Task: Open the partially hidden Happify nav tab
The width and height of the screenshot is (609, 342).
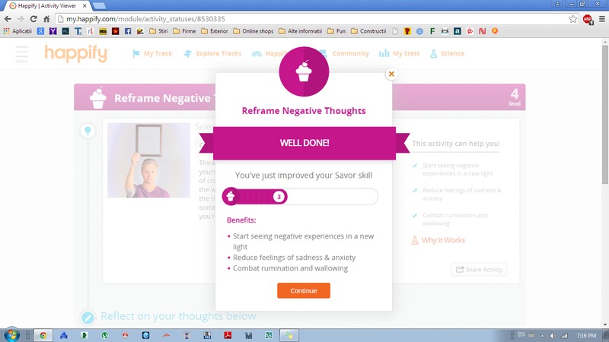Action: 269,53
